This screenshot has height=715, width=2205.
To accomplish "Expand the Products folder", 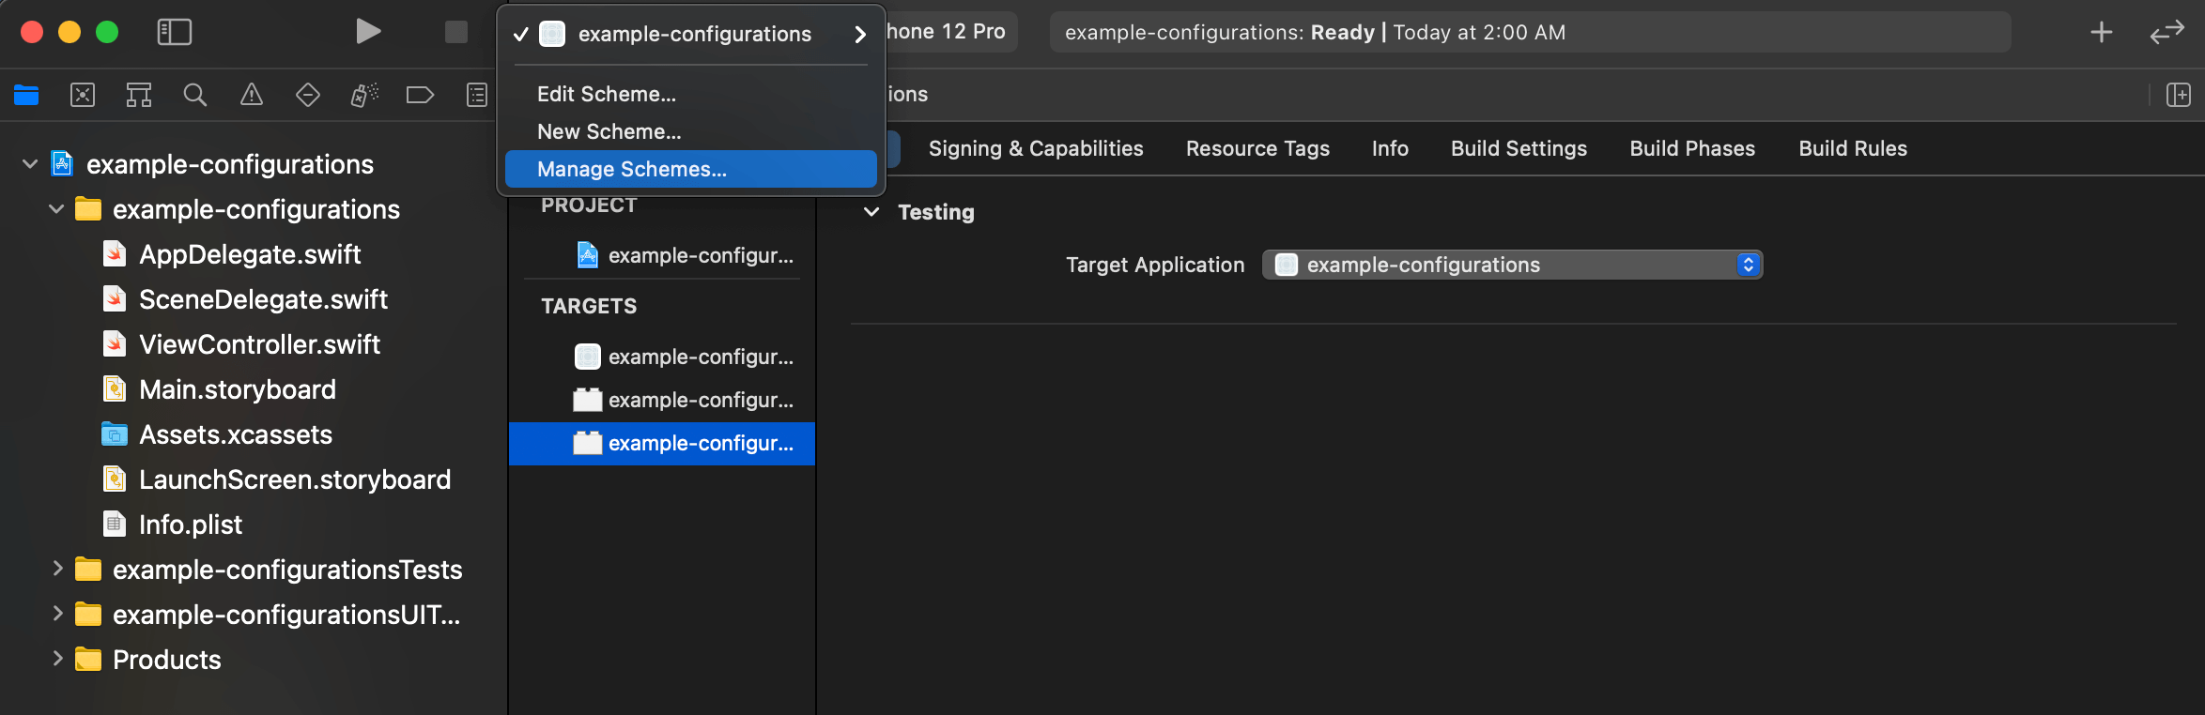I will point(57,659).
